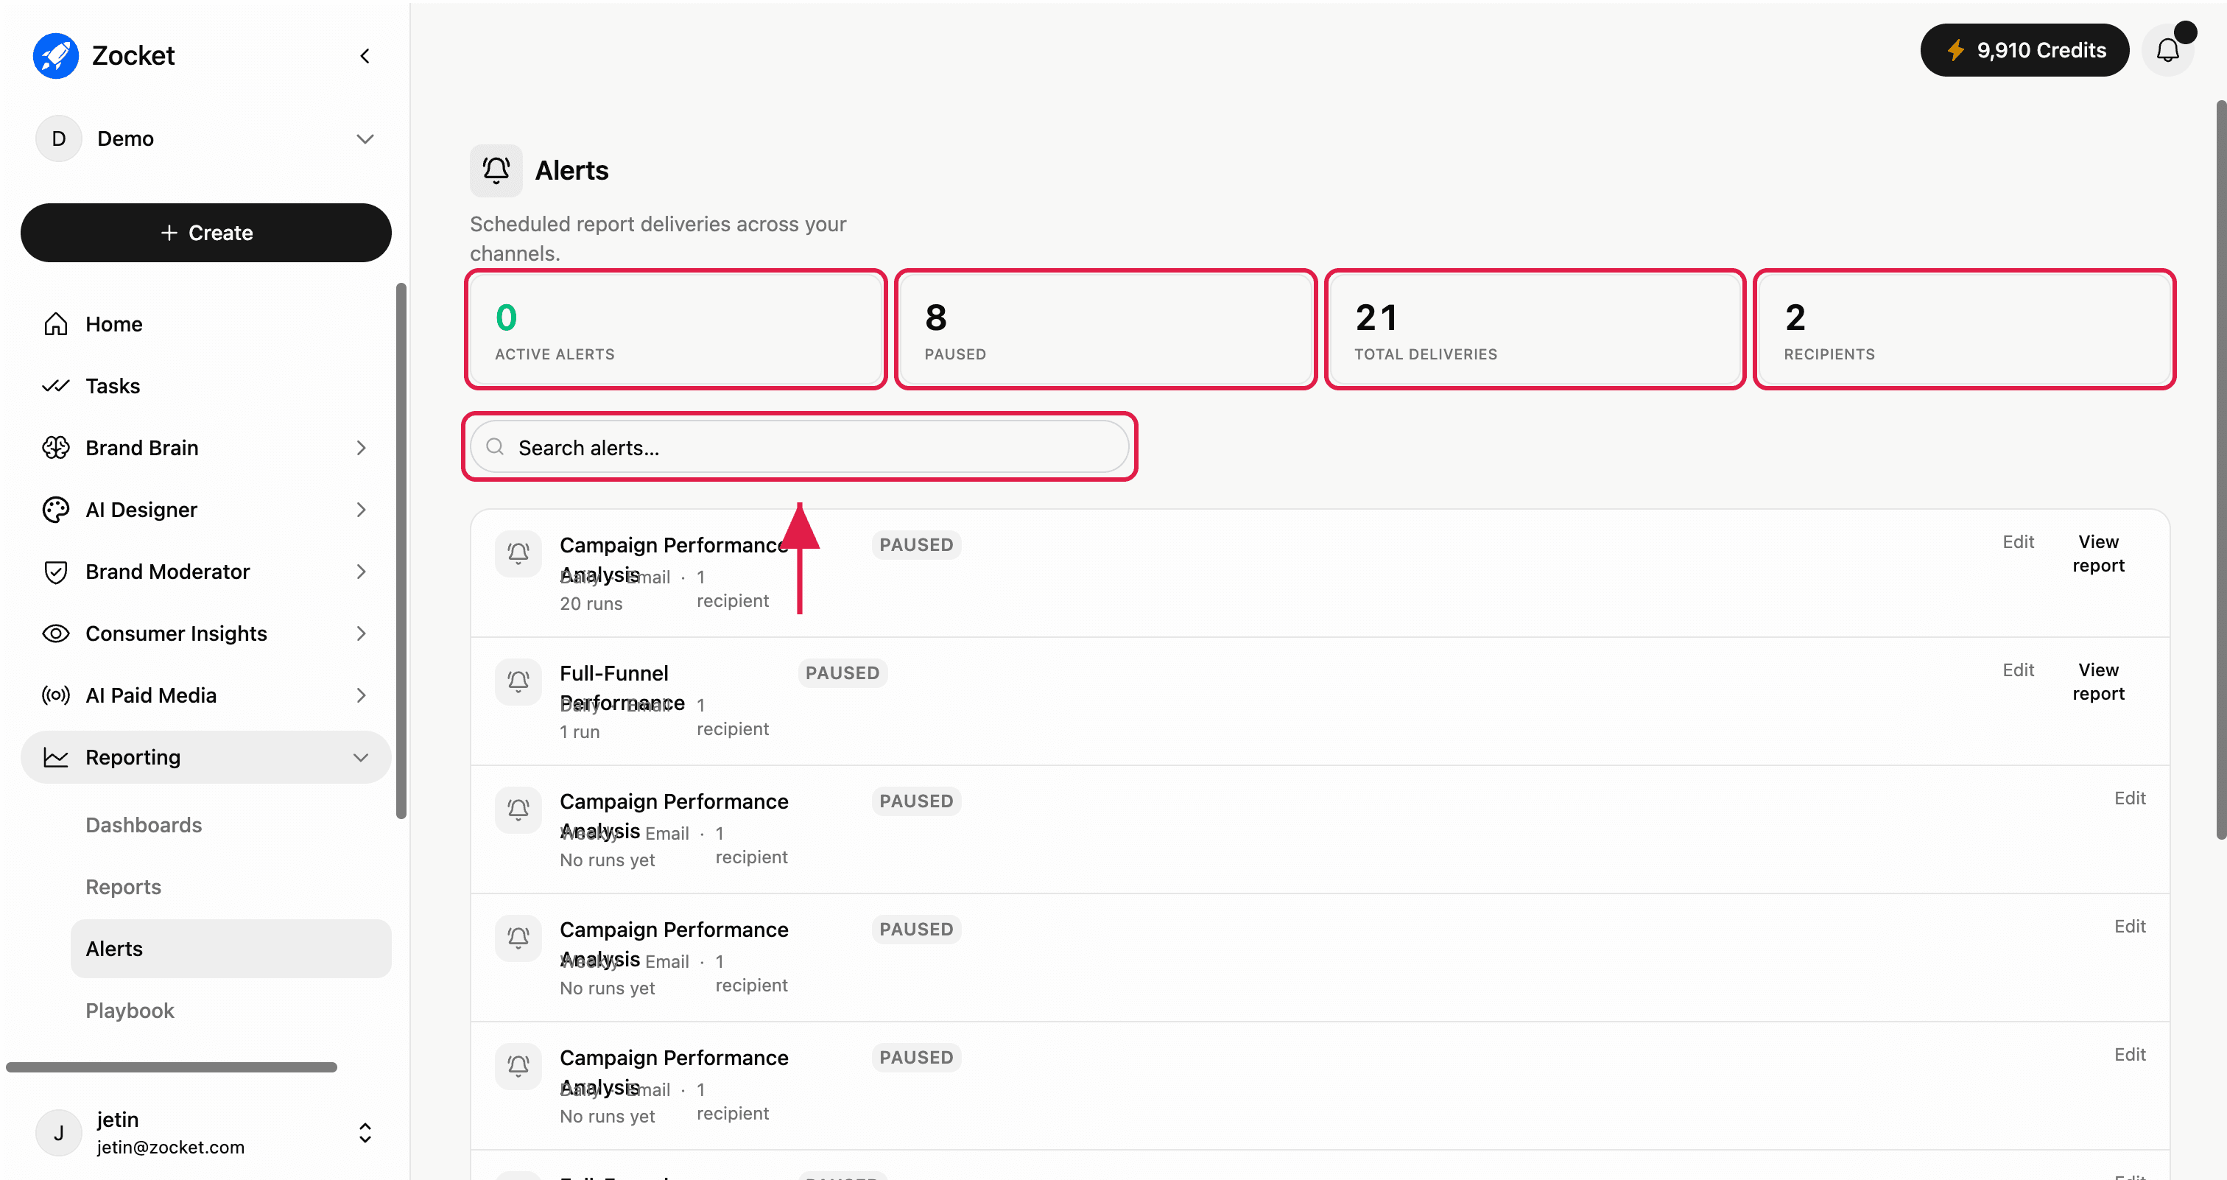The image size is (2227, 1180).
Task: Open the Demo workspace dropdown chevron
Action: (366, 139)
